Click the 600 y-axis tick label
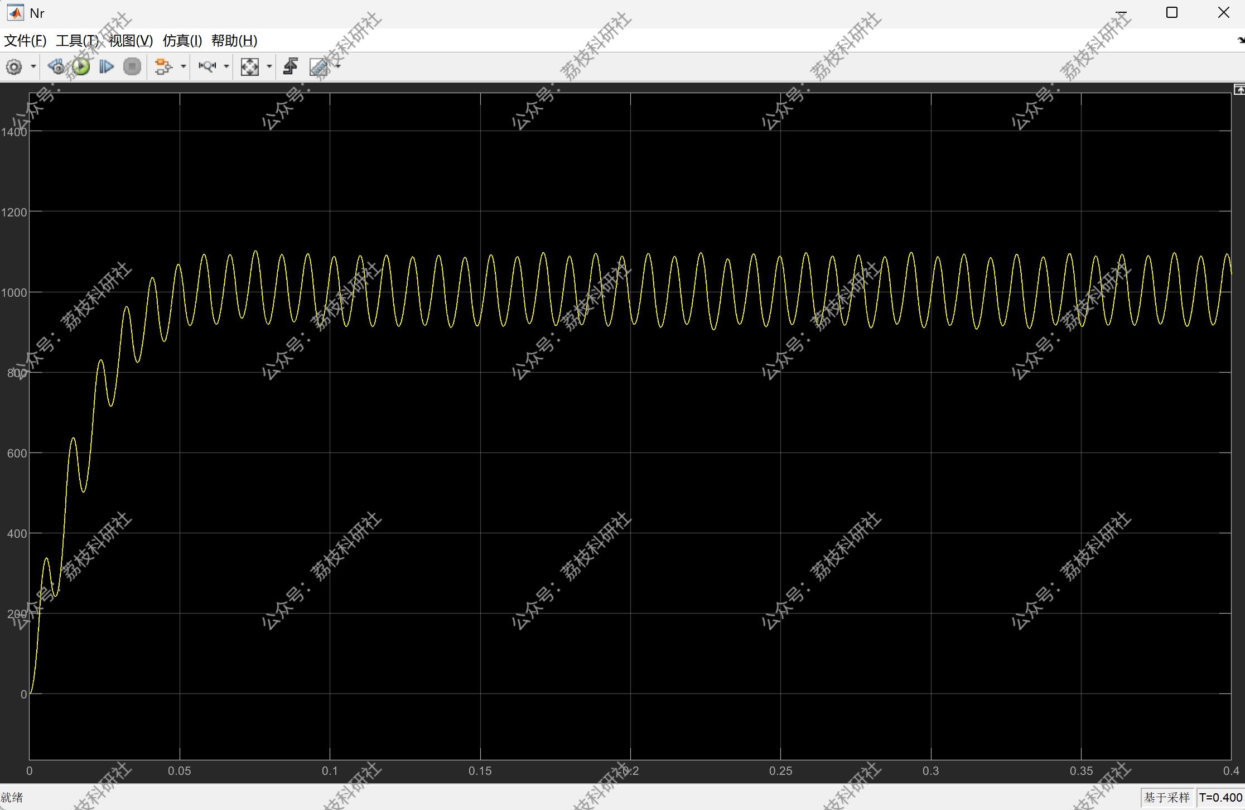The height and width of the screenshot is (810, 1245). pos(17,454)
